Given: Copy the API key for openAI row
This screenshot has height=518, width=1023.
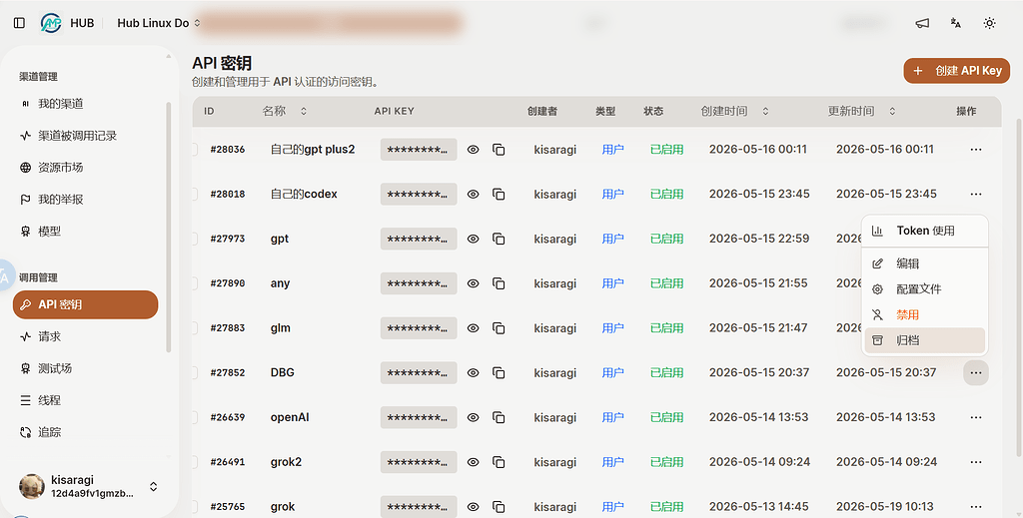Looking at the screenshot, I should [x=499, y=417].
